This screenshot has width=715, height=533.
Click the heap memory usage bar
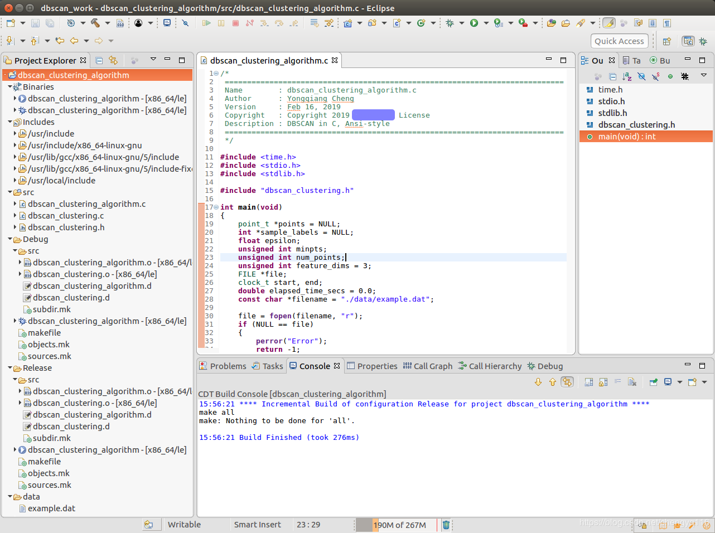pos(399,525)
